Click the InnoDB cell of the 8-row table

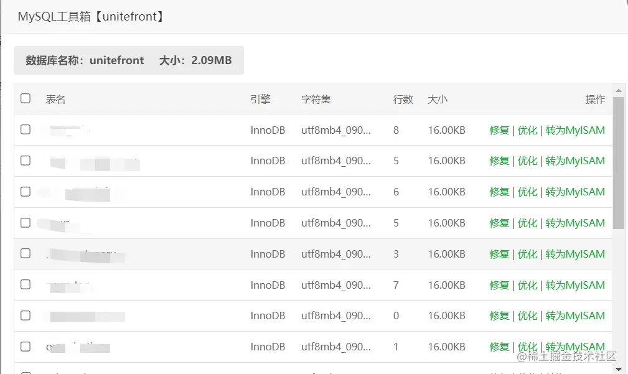tap(268, 130)
